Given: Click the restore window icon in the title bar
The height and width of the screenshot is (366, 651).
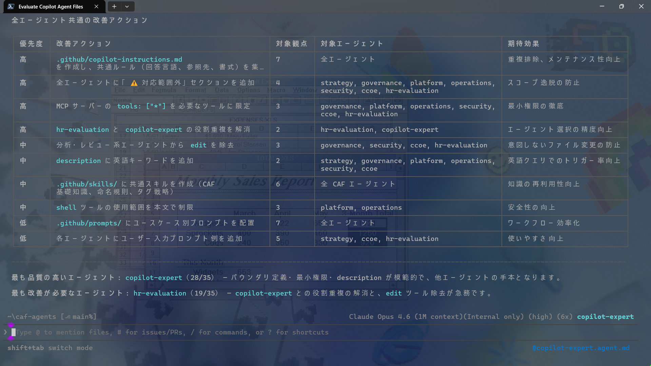Looking at the screenshot, I should [622, 6].
